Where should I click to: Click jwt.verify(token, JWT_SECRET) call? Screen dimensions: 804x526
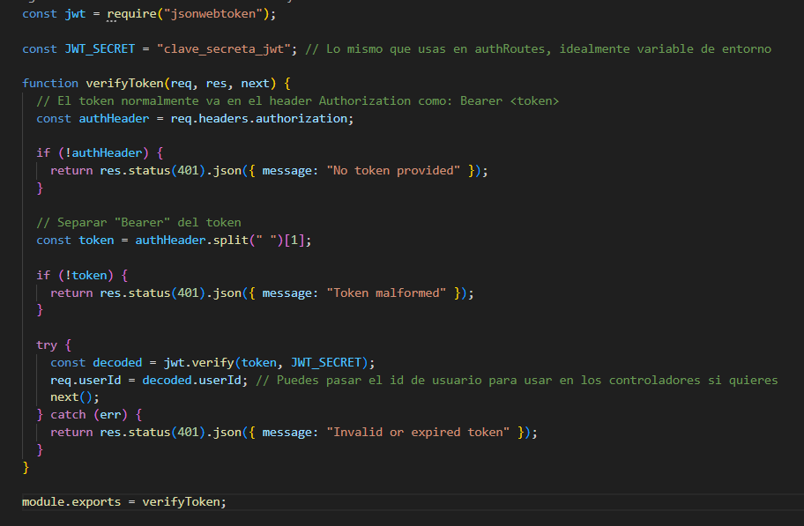click(x=265, y=362)
